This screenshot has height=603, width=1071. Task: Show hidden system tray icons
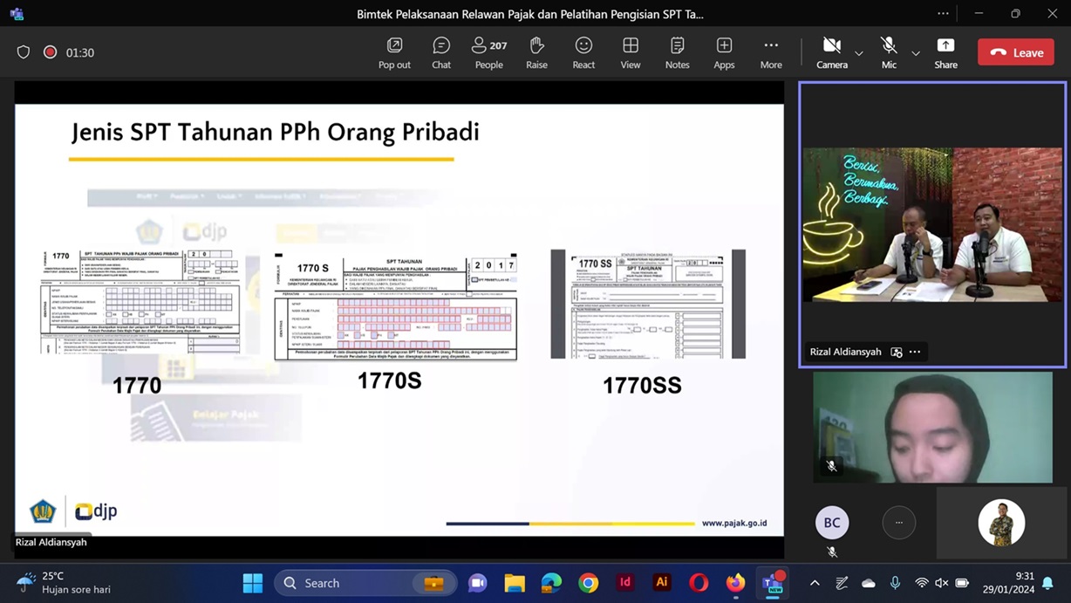815,583
